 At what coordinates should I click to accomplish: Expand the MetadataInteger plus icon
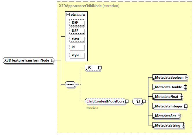point(185,106)
